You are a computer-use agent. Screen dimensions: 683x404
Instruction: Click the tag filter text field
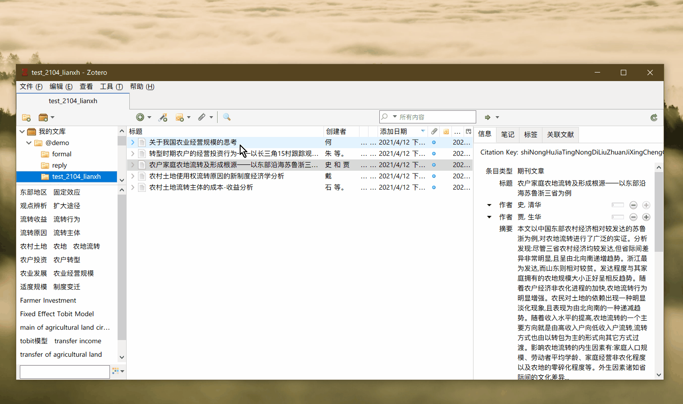65,372
